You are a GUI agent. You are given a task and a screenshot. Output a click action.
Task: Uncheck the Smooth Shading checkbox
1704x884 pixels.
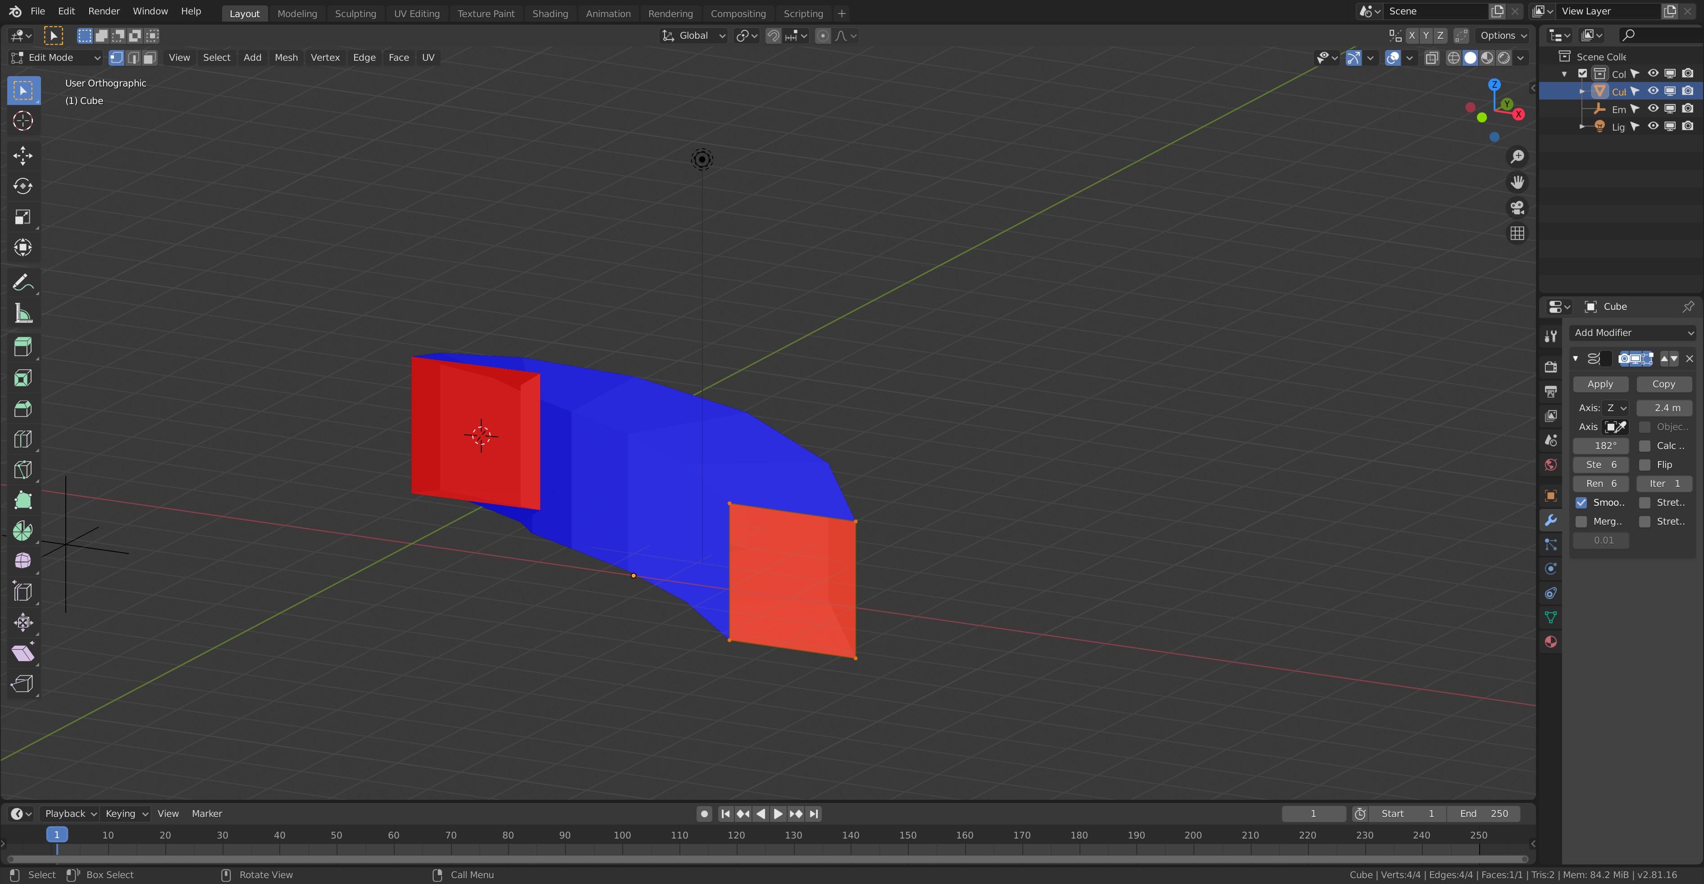(x=1581, y=503)
